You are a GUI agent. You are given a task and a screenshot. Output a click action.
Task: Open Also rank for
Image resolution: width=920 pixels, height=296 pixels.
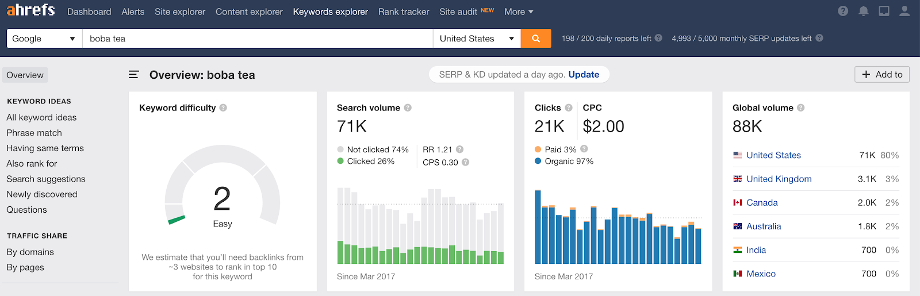click(32, 164)
